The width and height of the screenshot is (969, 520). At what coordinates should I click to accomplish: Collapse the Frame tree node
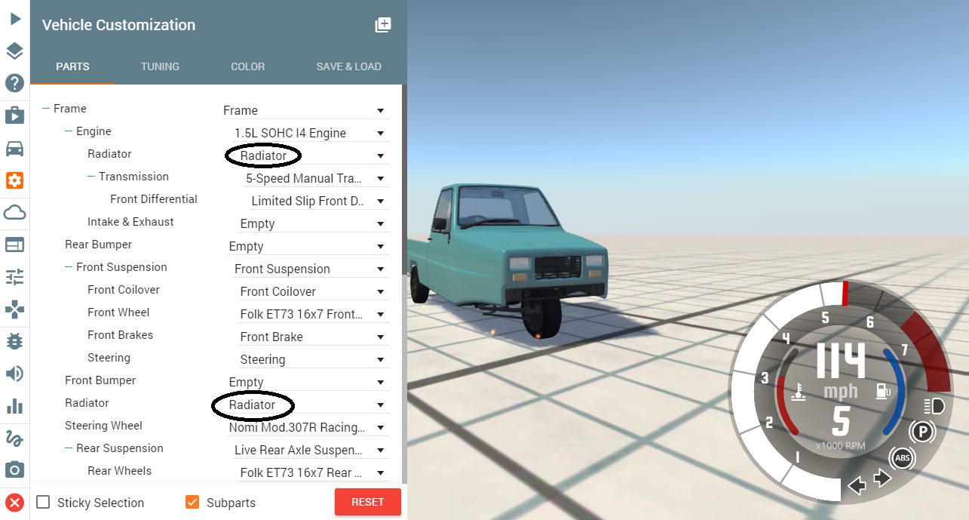tap(46, 109)
